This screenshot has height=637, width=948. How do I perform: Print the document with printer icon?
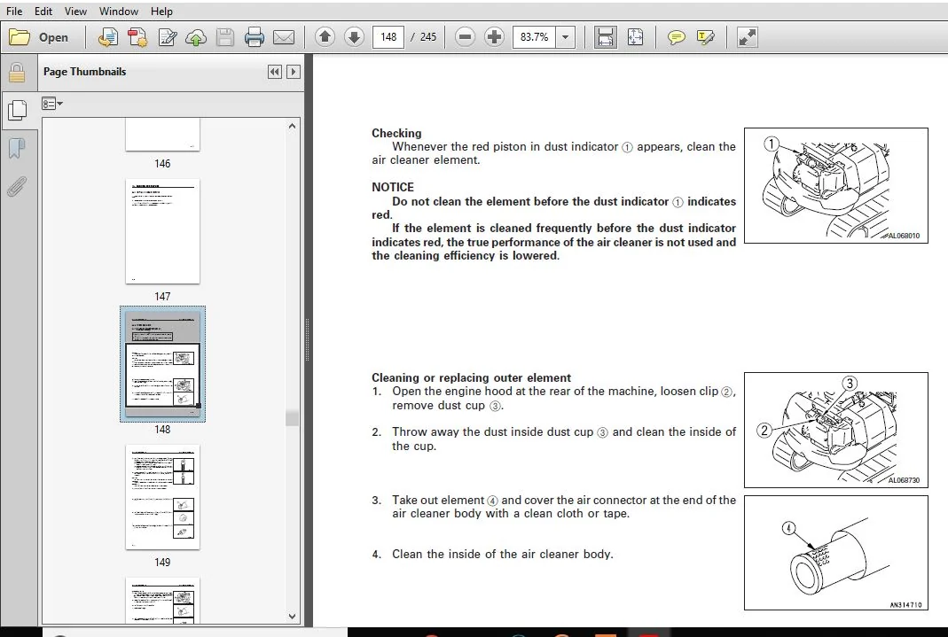[x=254, y=37]
